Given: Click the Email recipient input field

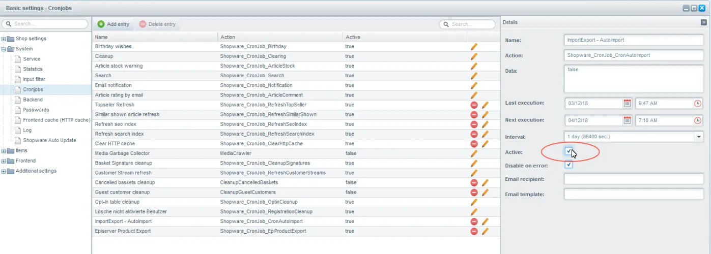Looking at the screenshot, I should coord(634,179).
